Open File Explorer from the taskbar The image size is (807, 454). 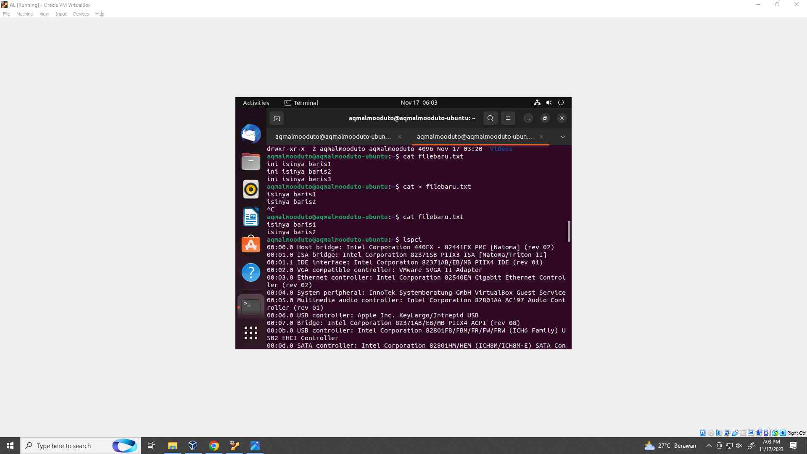172,446
